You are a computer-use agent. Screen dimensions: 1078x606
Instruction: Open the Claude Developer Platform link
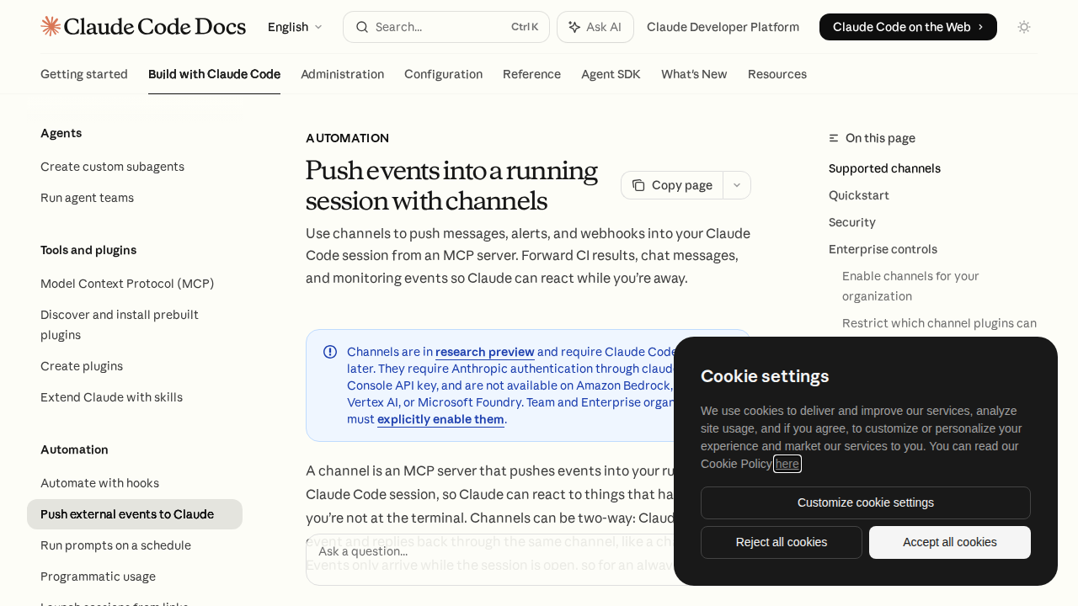(x=723, y=27)
